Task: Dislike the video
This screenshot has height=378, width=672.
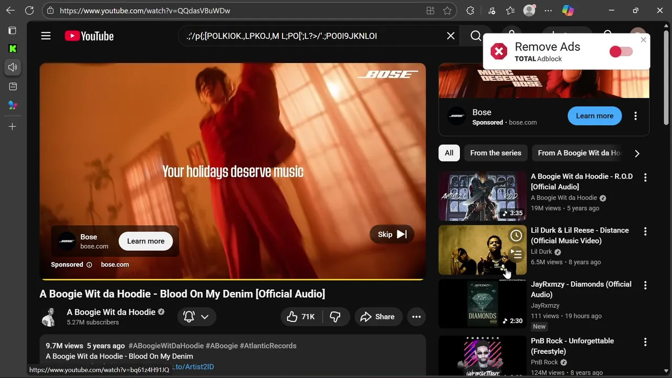Action: pyautogui.click(x=335, y=317)
